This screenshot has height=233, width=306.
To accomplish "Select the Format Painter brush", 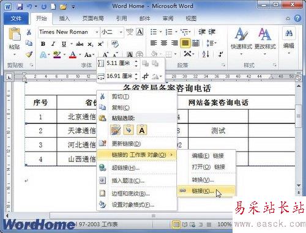I will pos(29,54).
